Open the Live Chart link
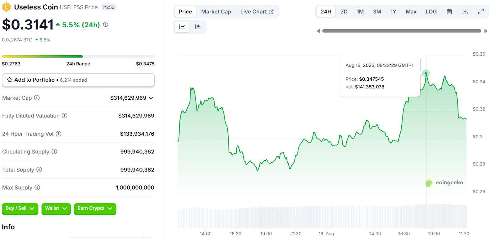 (x=257, y=11)
